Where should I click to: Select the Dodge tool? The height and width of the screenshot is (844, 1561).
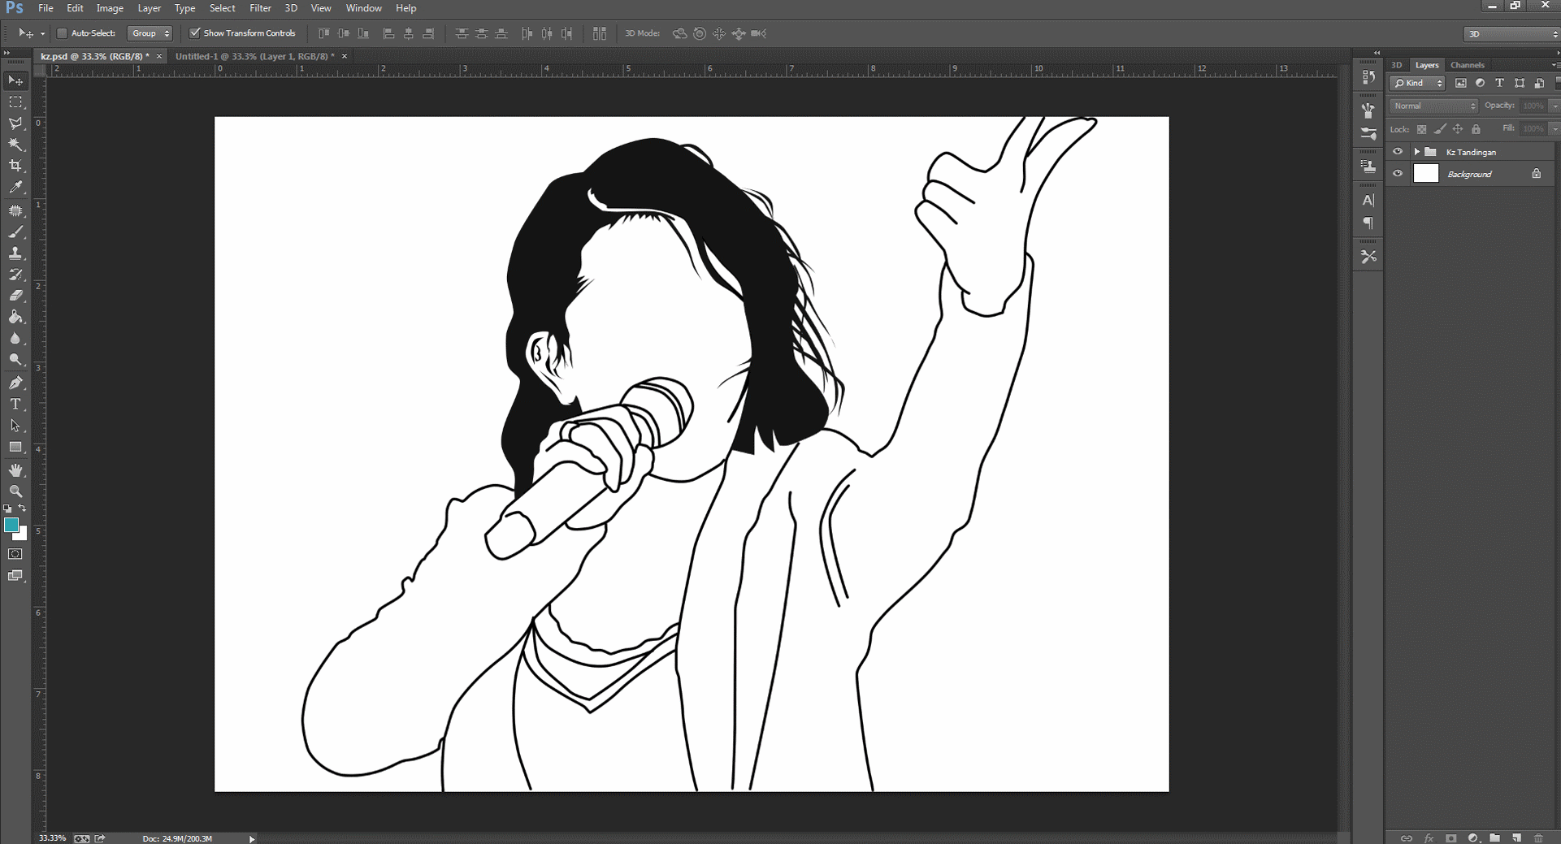click(x=15, y=359)
